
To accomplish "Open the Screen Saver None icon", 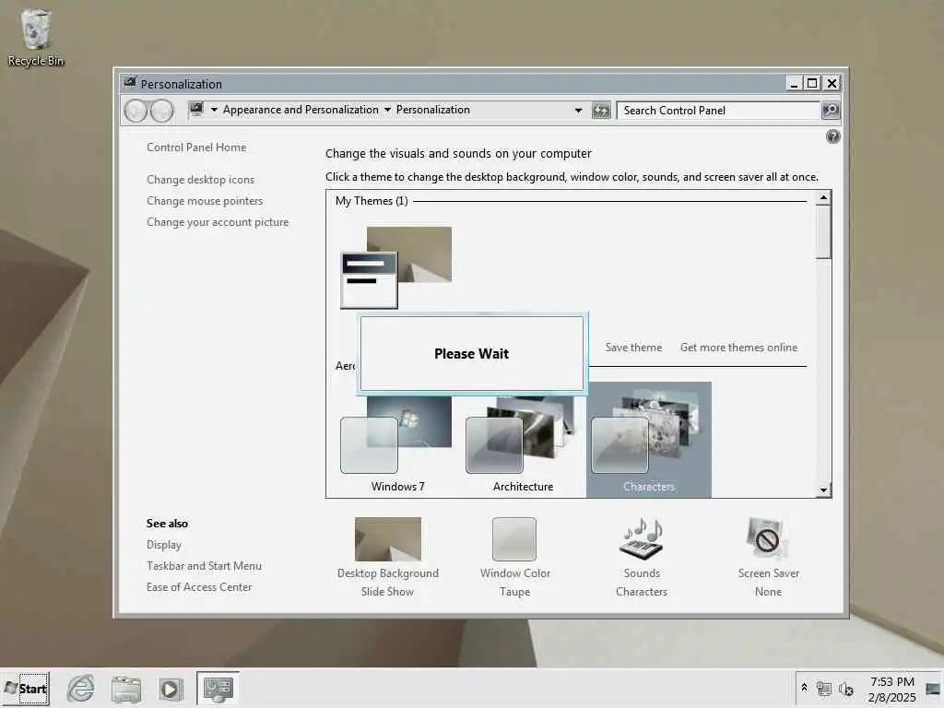I will tap(768, 538).
